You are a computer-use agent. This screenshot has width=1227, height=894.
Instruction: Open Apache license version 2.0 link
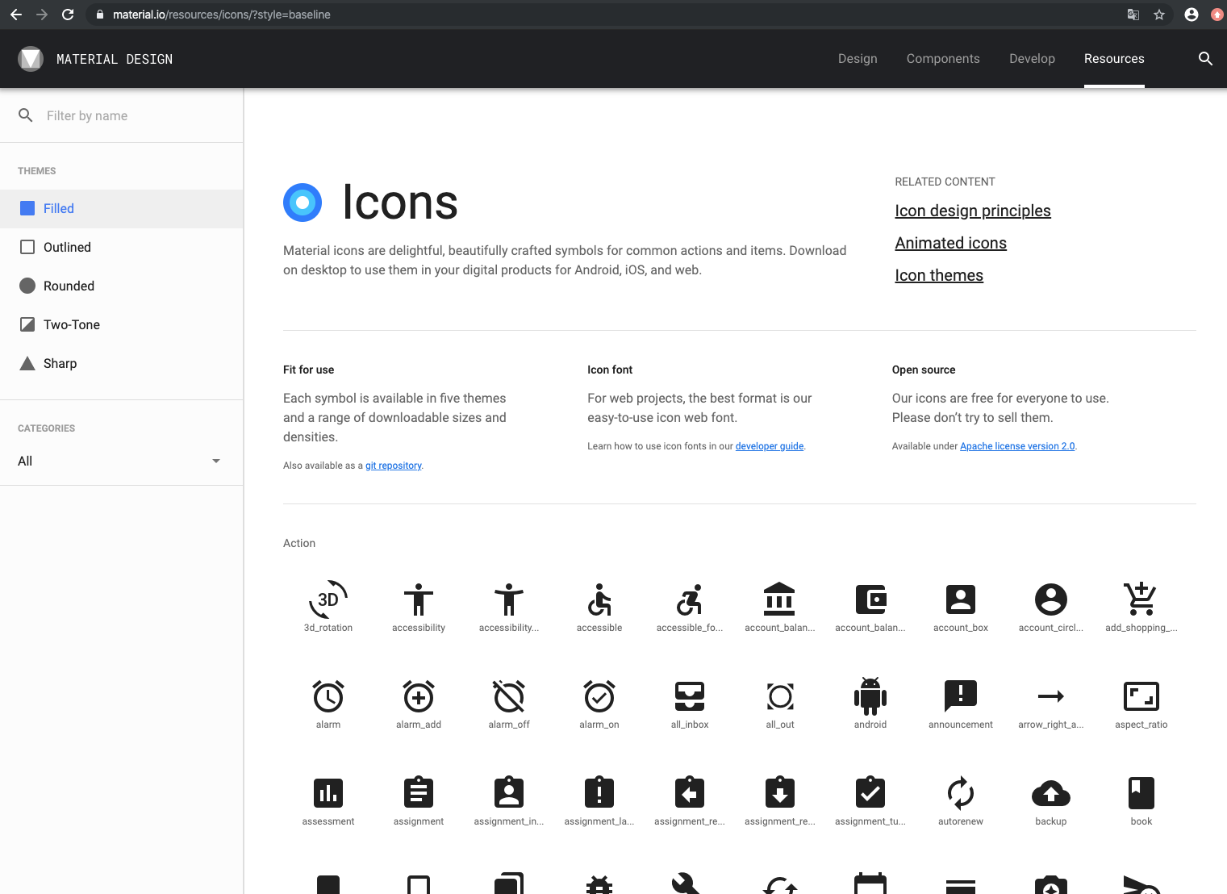1017,446
